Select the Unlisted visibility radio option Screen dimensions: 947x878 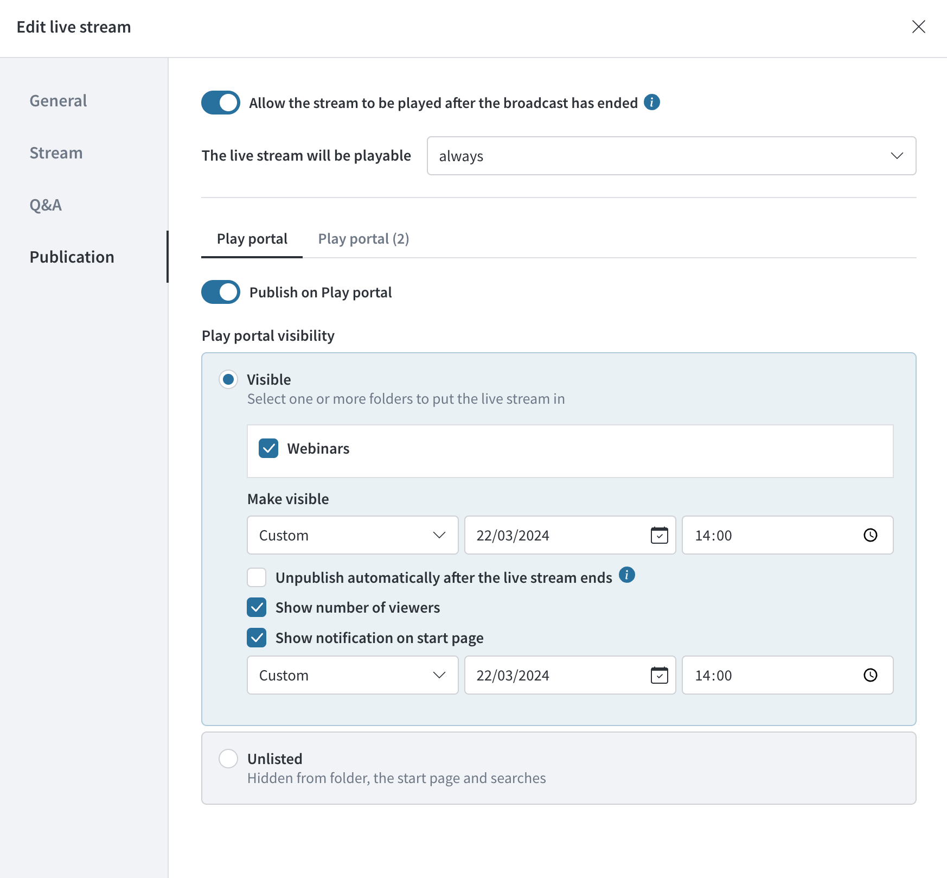(228, 759)
